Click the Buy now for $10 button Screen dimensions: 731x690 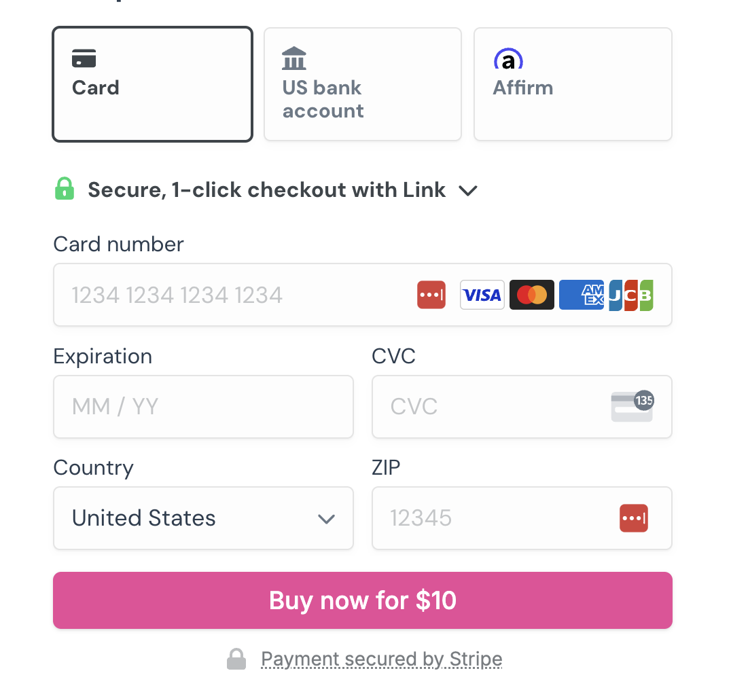363,600
